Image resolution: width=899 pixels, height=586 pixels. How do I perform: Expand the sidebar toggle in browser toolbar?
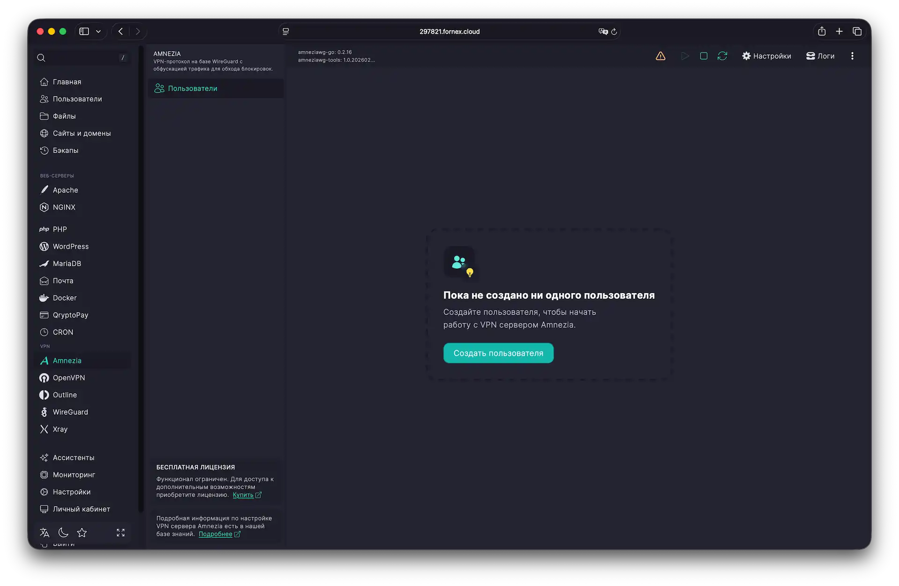tap(84, 31)
